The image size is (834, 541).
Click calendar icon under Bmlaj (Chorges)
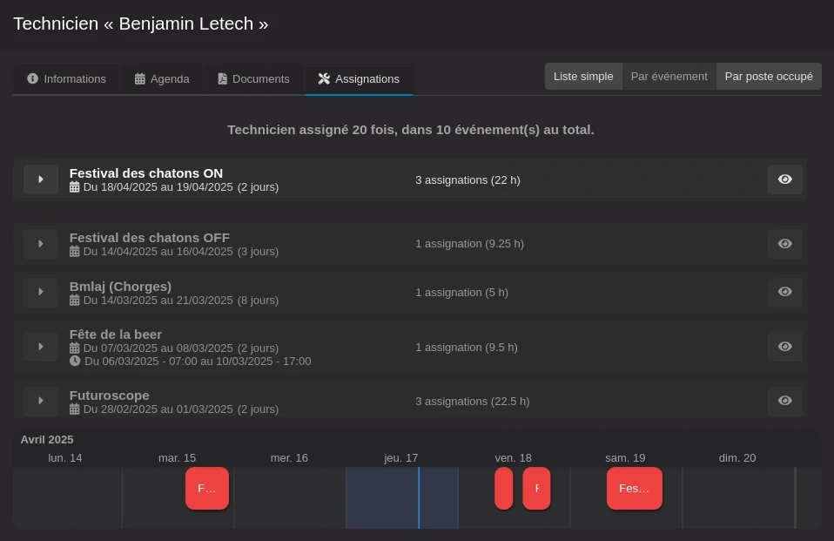[75, 301]
